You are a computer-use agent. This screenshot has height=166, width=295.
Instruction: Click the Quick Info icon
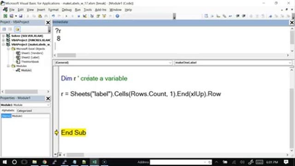point(218,16)
